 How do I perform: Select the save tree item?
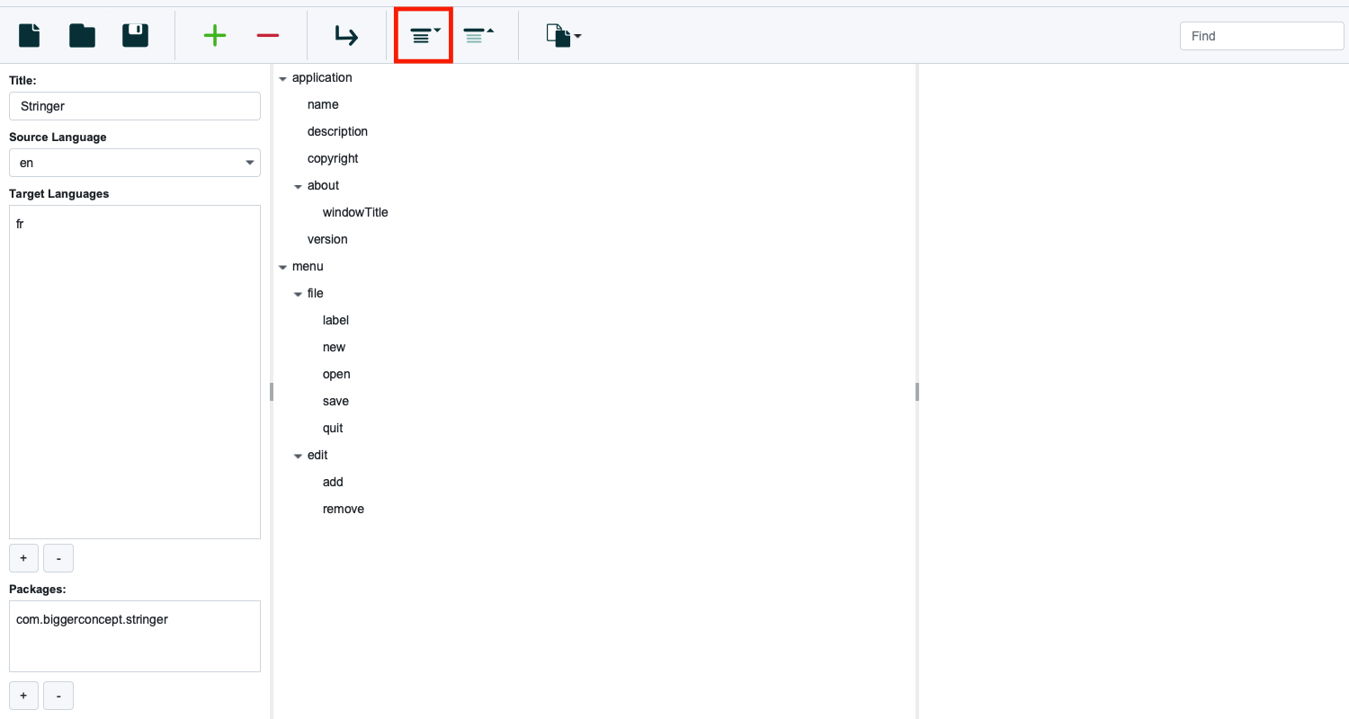coord(335,401)
